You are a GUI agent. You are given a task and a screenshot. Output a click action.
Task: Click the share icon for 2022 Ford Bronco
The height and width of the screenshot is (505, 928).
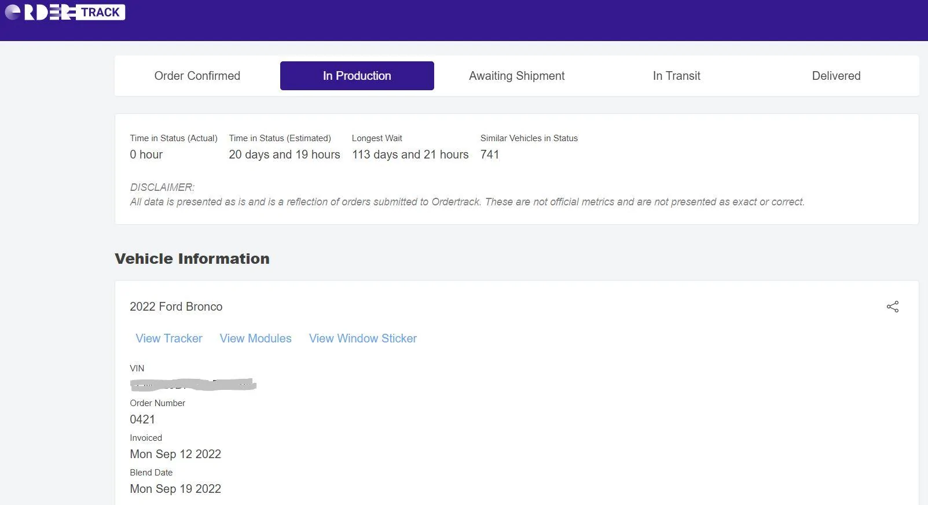coord(893,307)
